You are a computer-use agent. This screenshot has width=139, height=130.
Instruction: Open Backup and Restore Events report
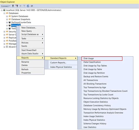click(96, 77)
